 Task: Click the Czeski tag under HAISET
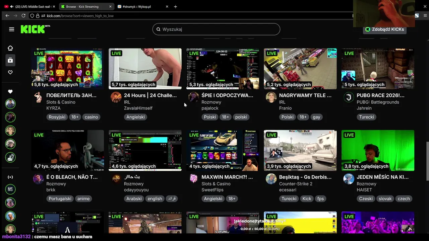pos(366,198)
